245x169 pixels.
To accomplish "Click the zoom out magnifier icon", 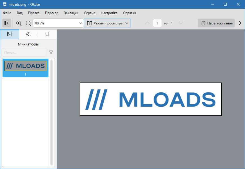I will (28, 23).
